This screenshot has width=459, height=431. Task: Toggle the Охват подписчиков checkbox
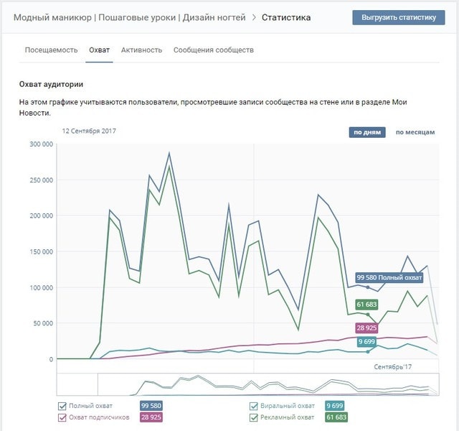click(x=62, y=417)
